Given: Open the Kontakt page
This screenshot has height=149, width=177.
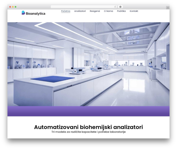Looking at the screenshot, I should click(x=134, y=11).
